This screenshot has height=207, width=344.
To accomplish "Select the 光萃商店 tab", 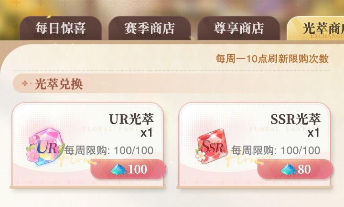I will point(315,29).
